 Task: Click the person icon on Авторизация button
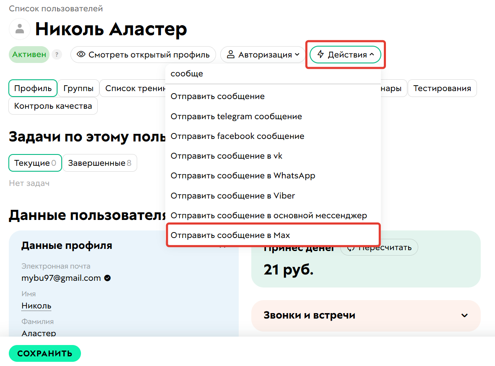pyautogui.click(x=231, y=54)
